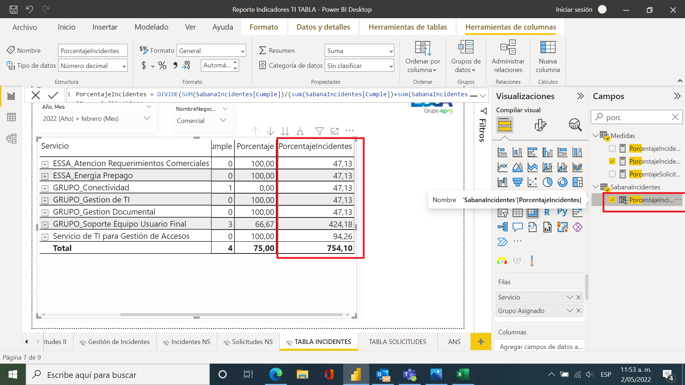Open the Analytics magnifier pane
The image size is (685, 385).
(x=575, y=125)
